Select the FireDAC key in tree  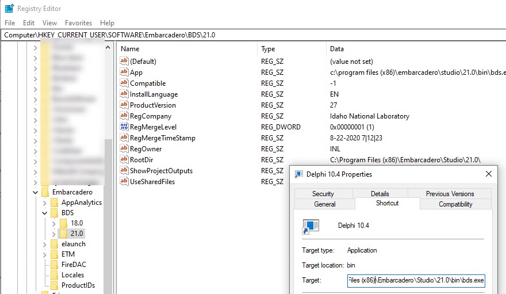pos(74,264)
